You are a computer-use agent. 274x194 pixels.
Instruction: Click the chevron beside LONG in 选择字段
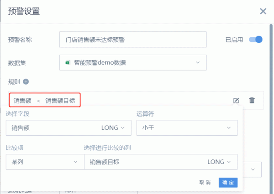[x=123, y=128]
